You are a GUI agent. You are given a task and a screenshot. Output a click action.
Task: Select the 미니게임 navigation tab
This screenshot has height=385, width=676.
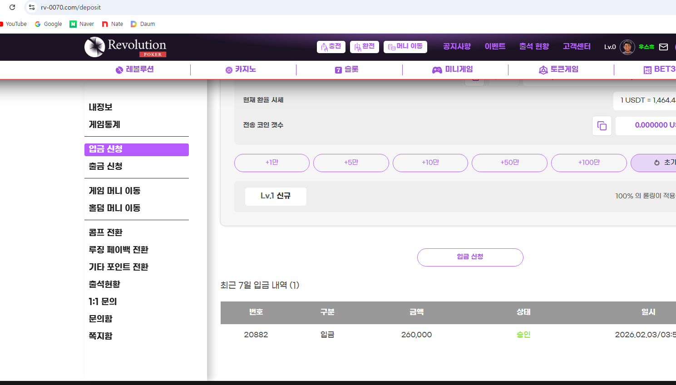click(x=453, y=69)
